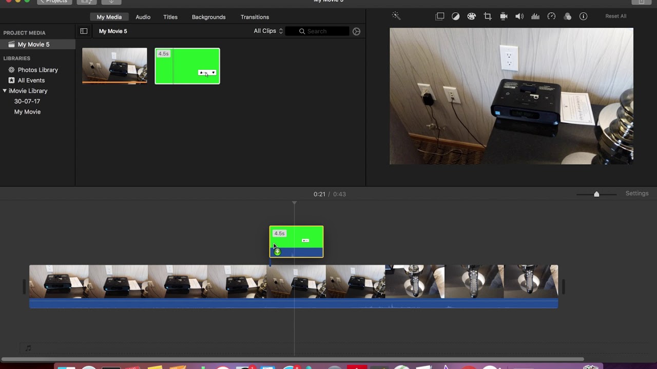Click the green screen clip above the timeline

[297, 241]
